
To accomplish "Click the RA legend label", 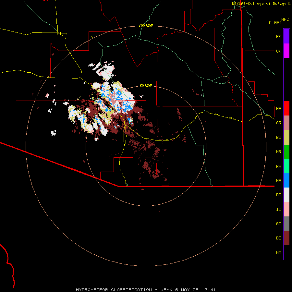I will click(x=278, y=166).
